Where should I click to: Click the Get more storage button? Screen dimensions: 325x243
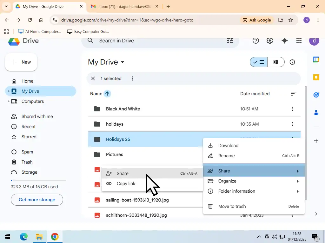click(x=37, y=200)
